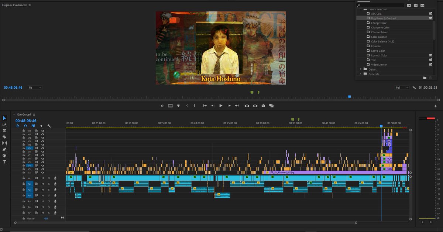This screenshot has height=232, width=443.
Task: Click the timeline Add Marker icon
Action: coord(41,126)
